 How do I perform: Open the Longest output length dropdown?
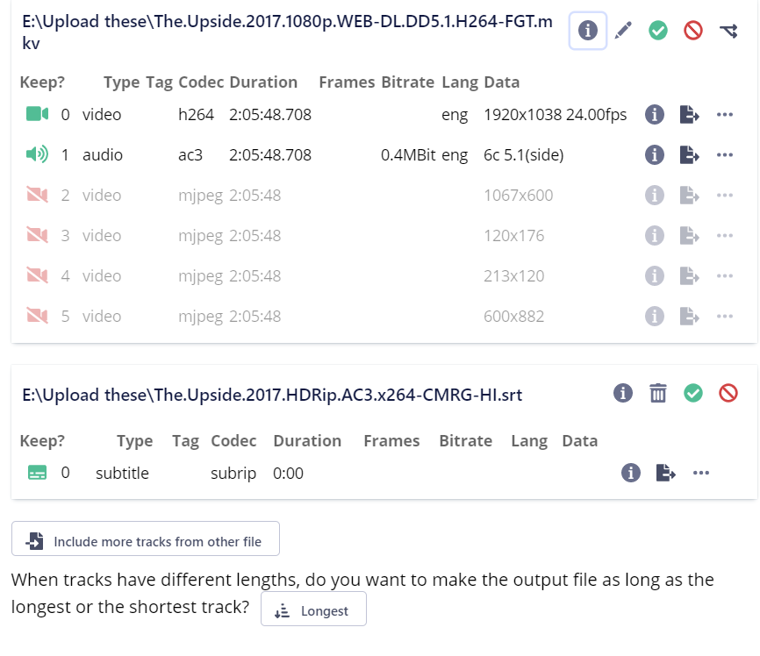click(313, 609)
